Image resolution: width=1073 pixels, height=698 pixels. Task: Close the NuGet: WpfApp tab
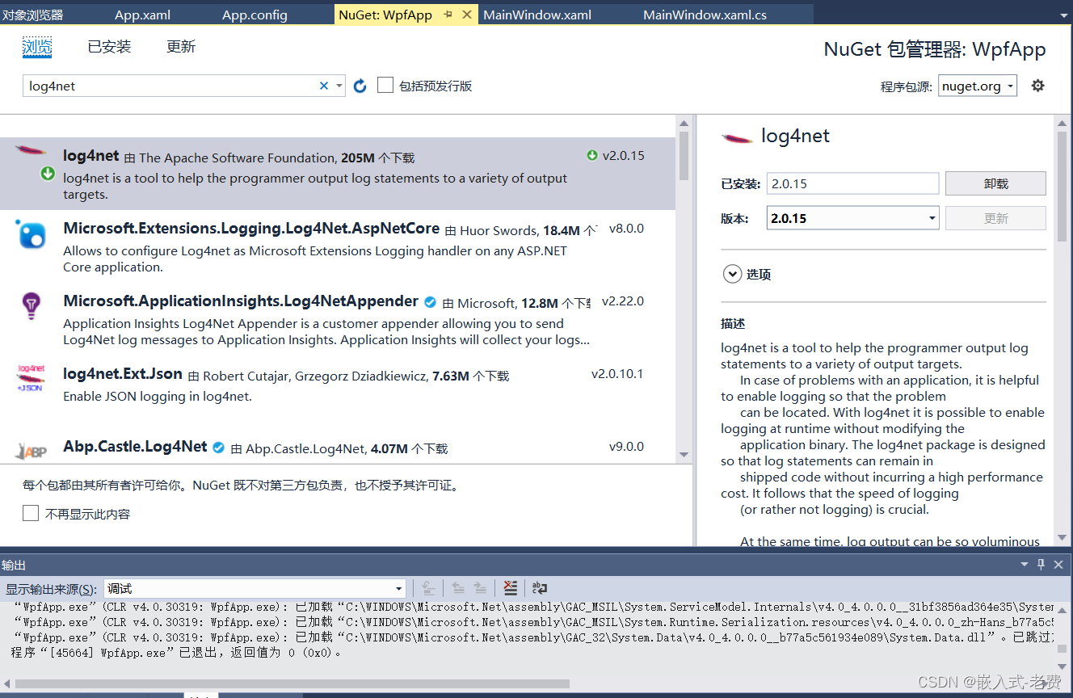pos(466,15)
